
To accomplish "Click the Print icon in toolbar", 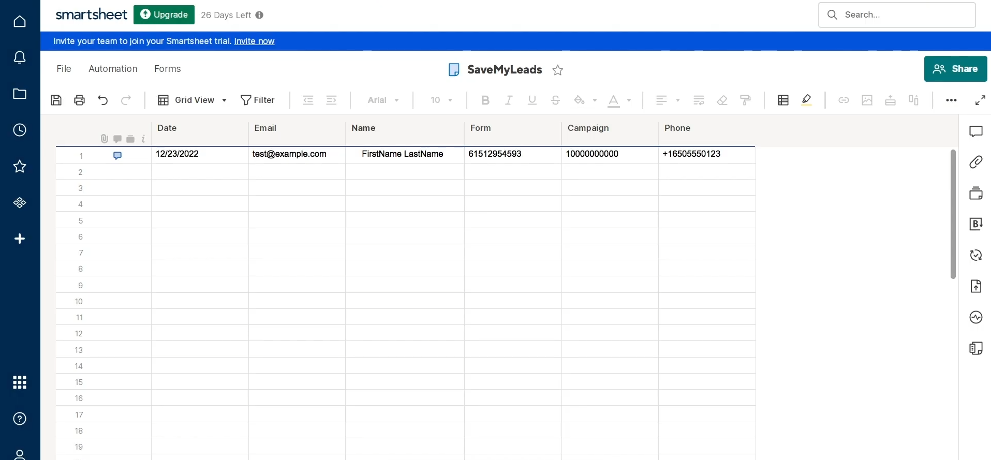I will 79,100.
